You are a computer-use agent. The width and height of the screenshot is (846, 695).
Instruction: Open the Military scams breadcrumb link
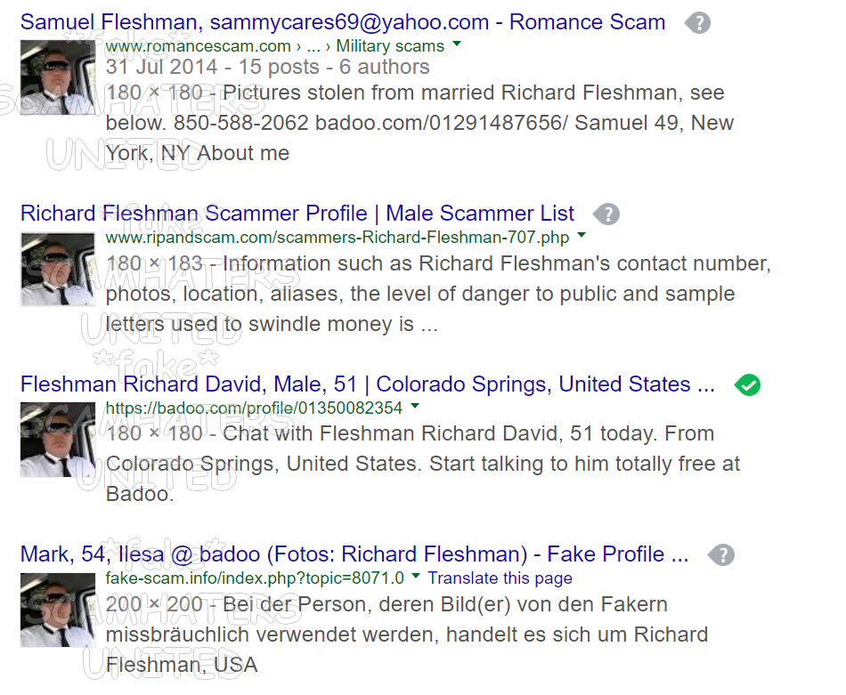pos(390,45)
